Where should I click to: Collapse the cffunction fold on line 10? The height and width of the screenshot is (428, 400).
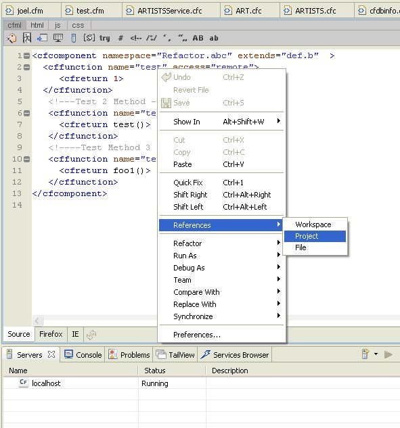(x=27, y=159)
